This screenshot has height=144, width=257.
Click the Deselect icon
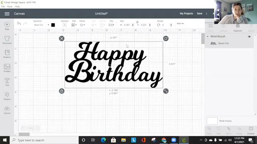click(x=65, y=25)
